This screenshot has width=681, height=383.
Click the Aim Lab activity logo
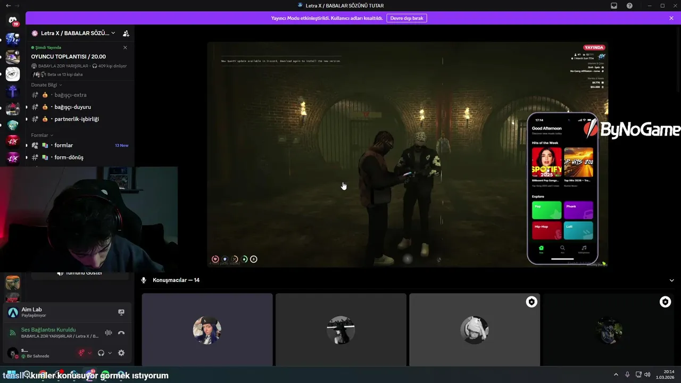coord(13,312)
